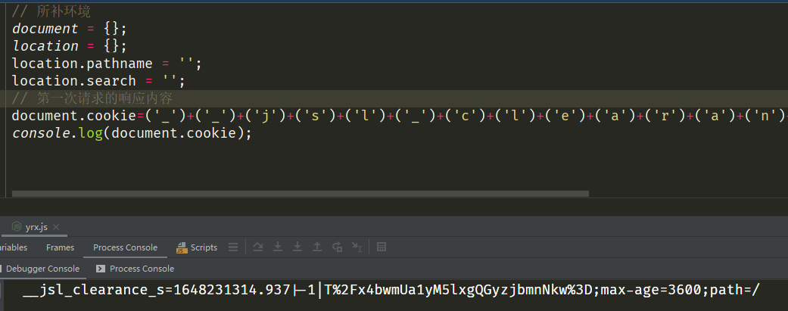Switch to the Debugger Console tab
The width and height of the screenshot is (788, 311).
click(x=42, y=269)
